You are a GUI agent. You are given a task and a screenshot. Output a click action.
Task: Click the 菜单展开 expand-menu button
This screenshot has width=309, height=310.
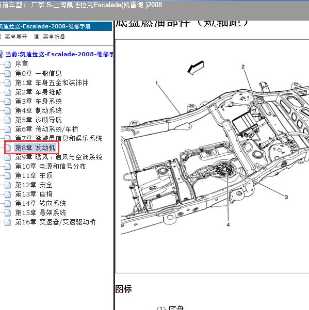click(x=16, y=37)
